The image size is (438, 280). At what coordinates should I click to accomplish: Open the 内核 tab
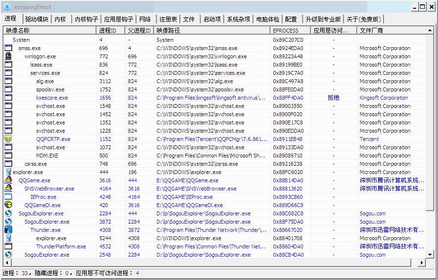60,19
